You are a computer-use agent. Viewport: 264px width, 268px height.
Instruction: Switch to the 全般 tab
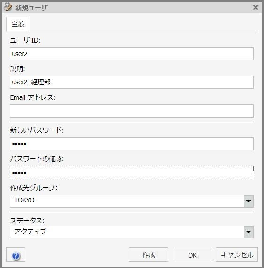[18, 24]
